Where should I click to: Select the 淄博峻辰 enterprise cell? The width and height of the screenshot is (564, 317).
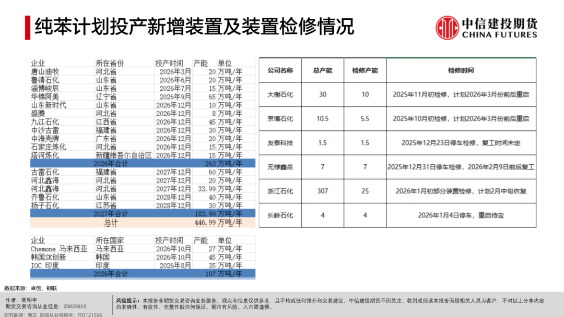45,88
